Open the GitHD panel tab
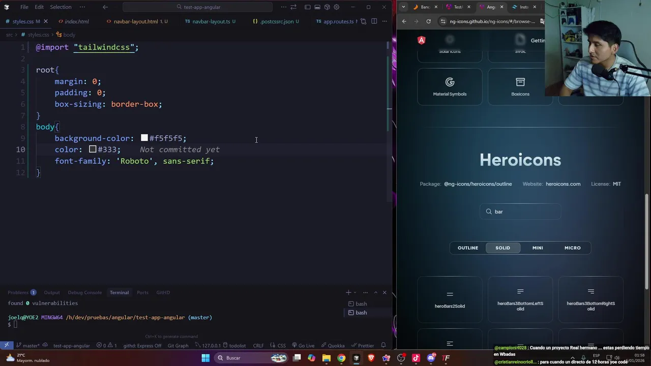 click(163, 292)
